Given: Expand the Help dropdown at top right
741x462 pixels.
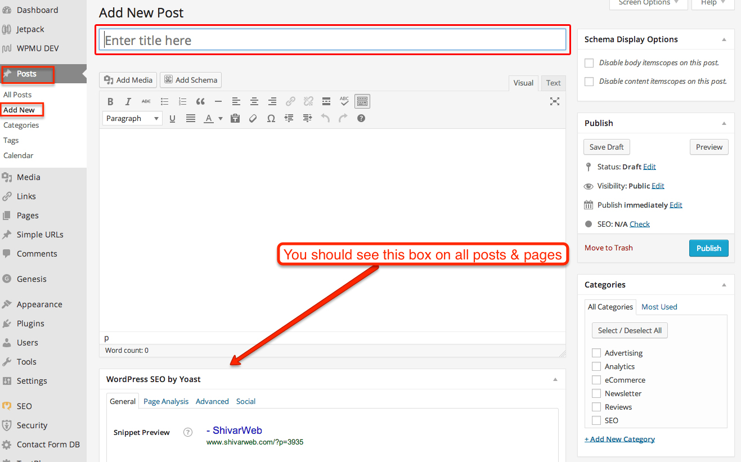Looking at the screenshot, I should click(713, 3).
